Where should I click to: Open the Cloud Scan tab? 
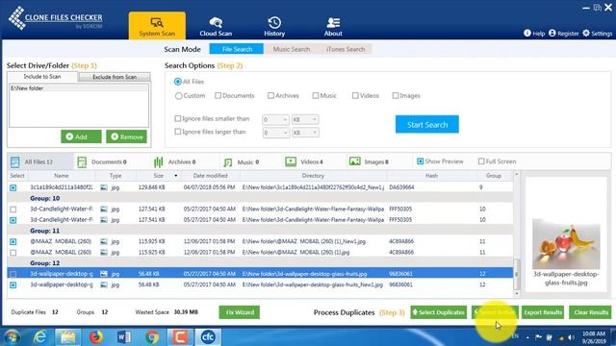216,26
